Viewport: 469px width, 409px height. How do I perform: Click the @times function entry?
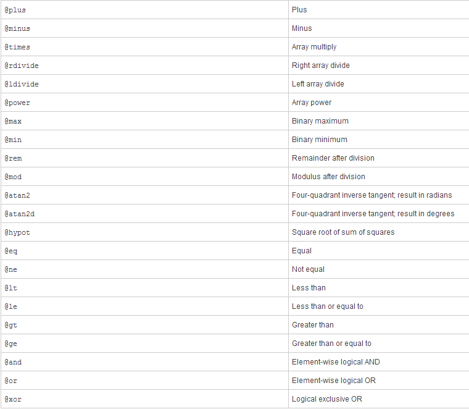coord(17,47)
